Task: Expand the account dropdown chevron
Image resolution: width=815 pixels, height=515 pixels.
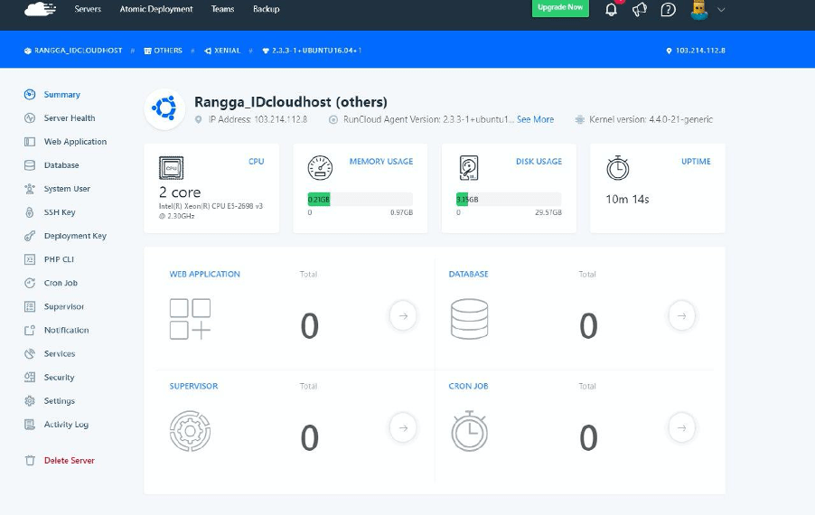Action: (721, 9)
